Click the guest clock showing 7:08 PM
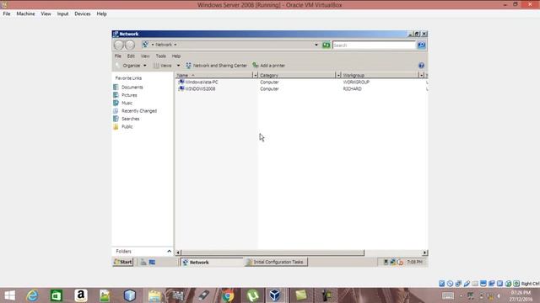This screenshot has height=303, width=540. click(414, 262)
